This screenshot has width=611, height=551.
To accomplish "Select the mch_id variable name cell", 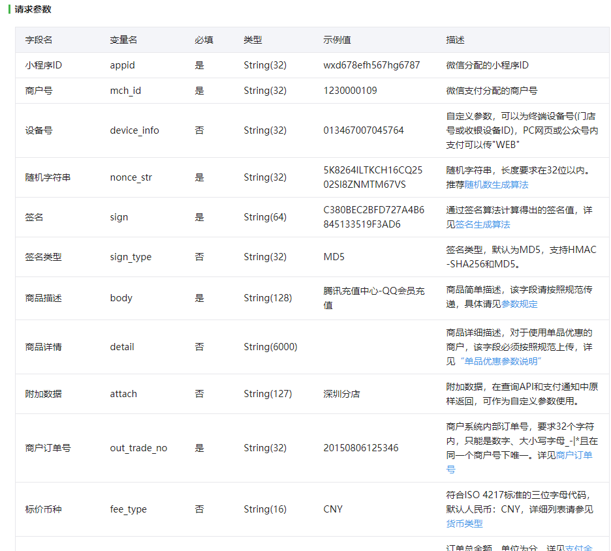I will pos(123,90).
